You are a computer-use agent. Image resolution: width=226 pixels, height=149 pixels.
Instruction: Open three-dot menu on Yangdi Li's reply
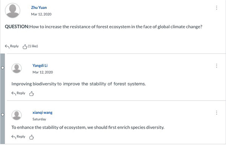pyautogui.click(x=217, y=66)
